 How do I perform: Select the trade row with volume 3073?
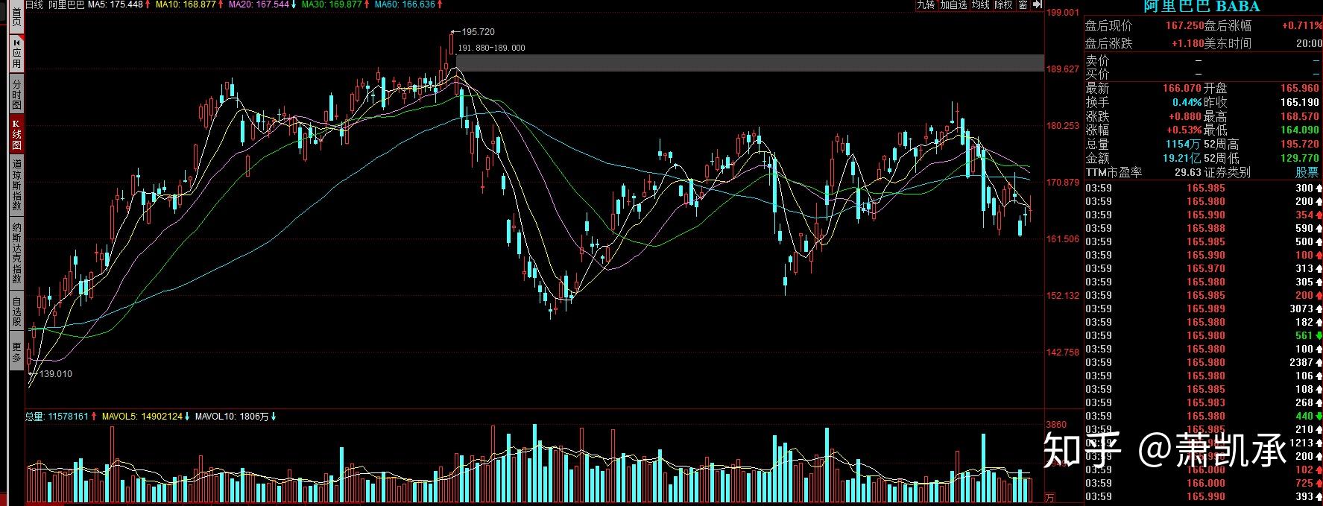tap(1204, 309)
